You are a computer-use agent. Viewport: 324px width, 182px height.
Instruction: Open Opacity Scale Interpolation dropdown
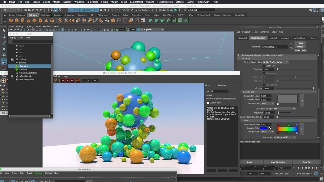pyautogui.click(x=267, y=103)
